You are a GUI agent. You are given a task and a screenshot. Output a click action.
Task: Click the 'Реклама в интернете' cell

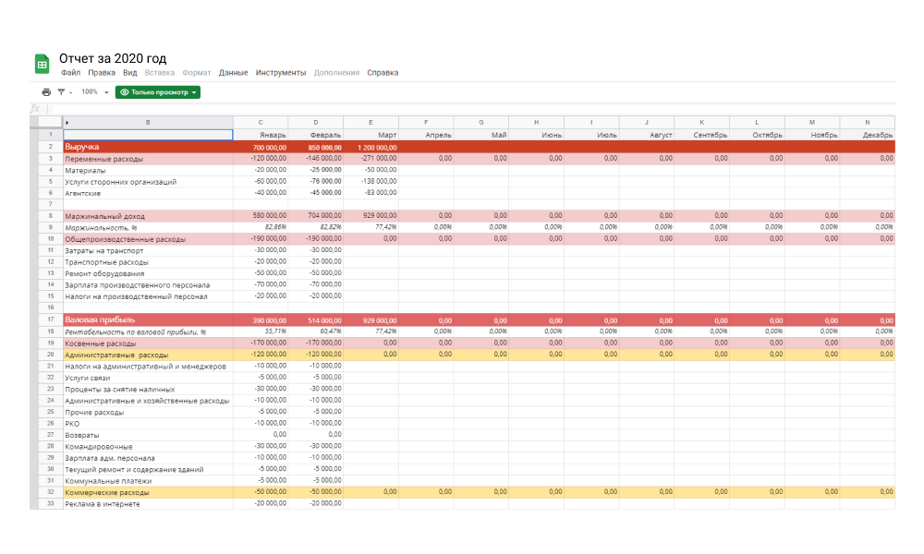[x=148, y=504]
